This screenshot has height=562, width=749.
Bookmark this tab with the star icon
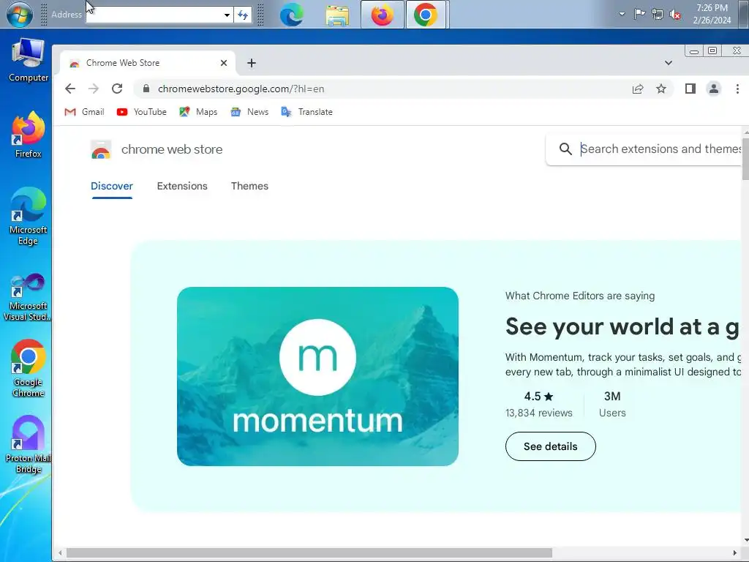[x=661, y=89]
